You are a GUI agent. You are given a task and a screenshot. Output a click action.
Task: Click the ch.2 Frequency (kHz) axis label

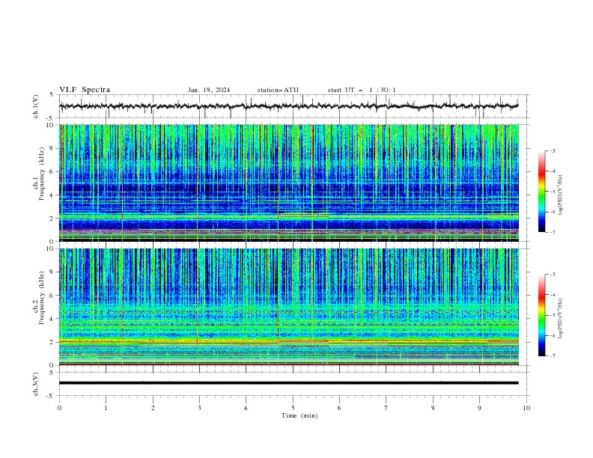(x=39, y=297)
